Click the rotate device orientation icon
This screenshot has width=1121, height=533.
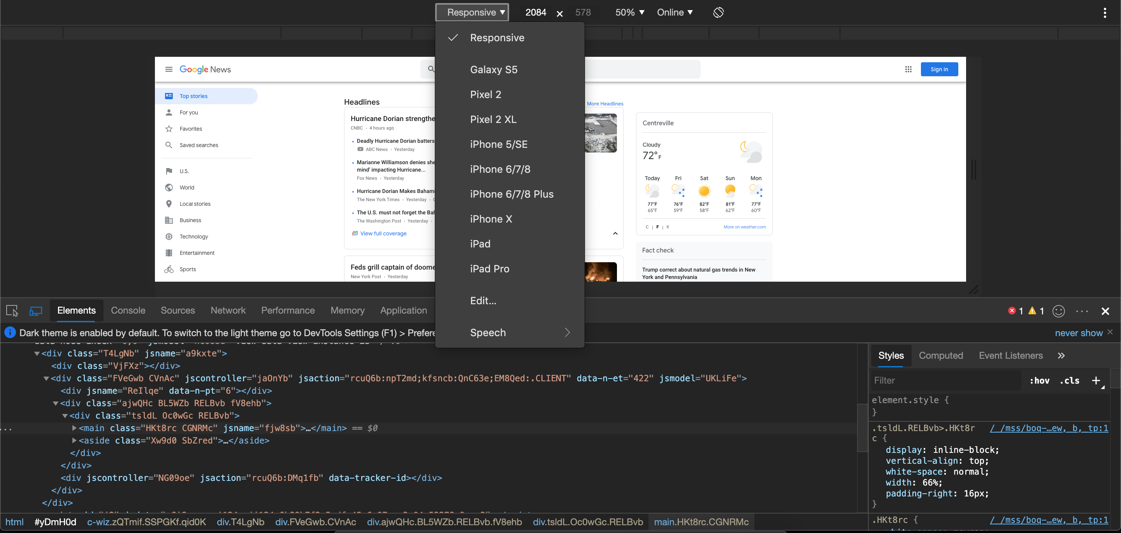click(719, 12)
